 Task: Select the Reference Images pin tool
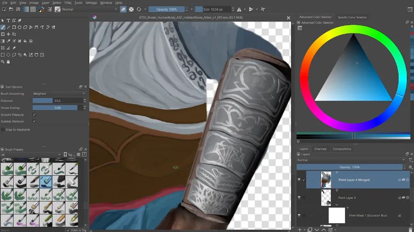pyautogui.click(x=14, y=48)
